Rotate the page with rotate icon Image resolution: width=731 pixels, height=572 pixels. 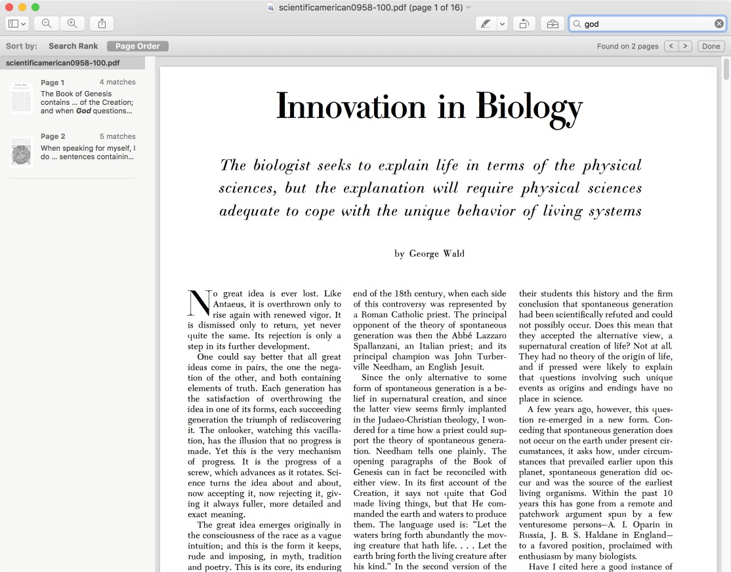[524, 24]
